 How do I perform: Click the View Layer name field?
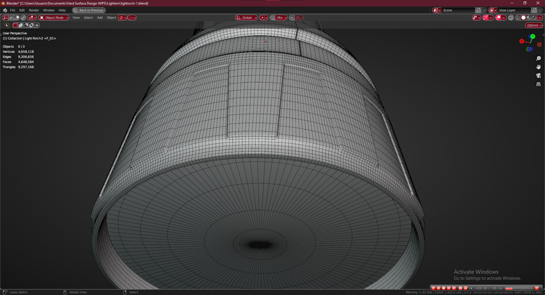coord(514,10)
